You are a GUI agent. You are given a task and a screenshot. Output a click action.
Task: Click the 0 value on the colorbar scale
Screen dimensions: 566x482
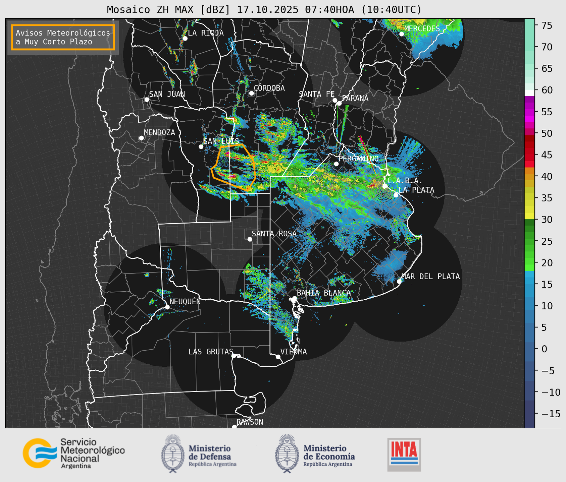(x=544, y=349)
